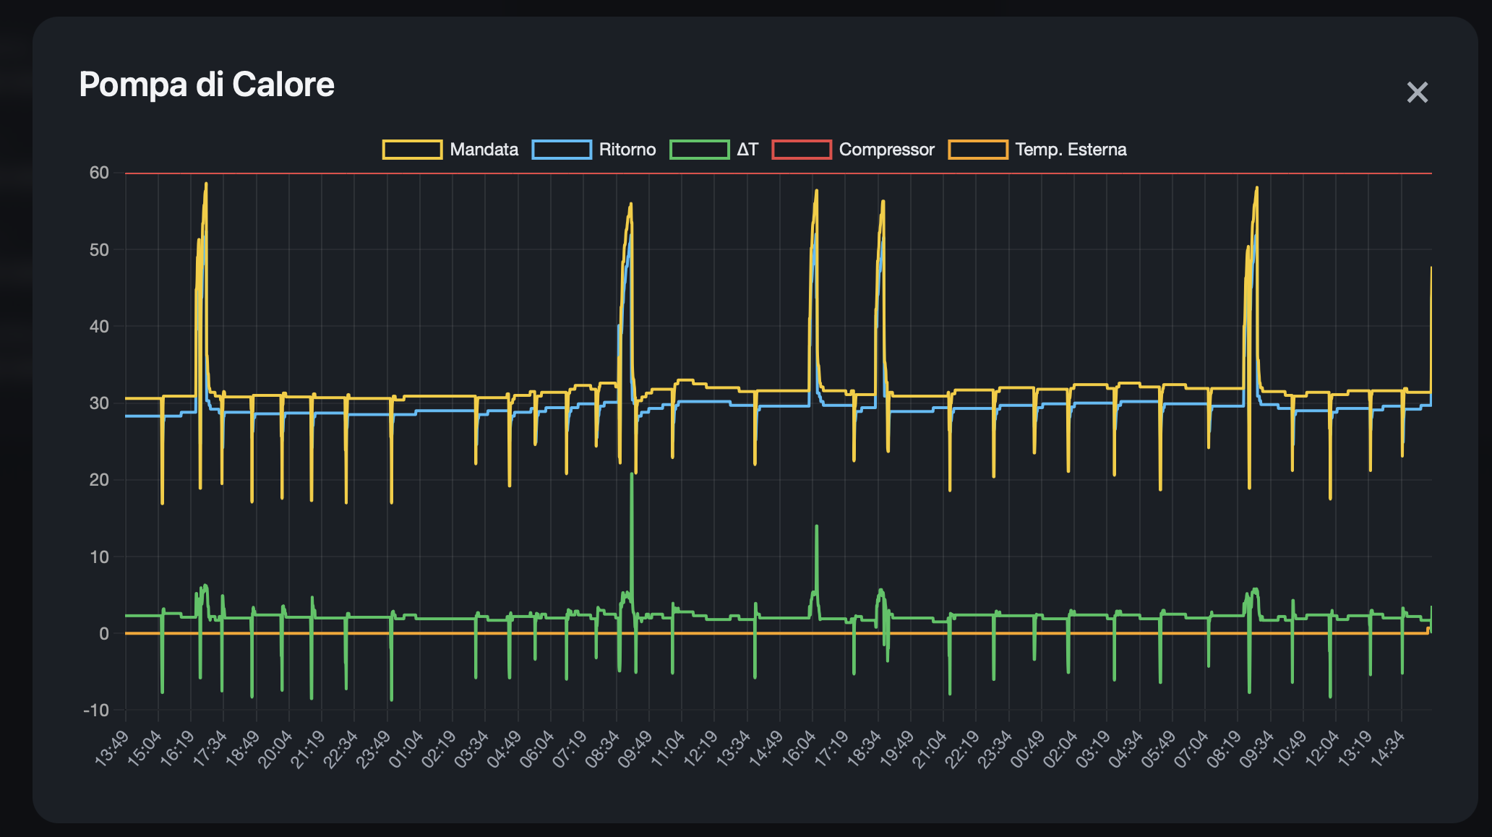Click the 60 y-axis value label

tap(99, 173)
